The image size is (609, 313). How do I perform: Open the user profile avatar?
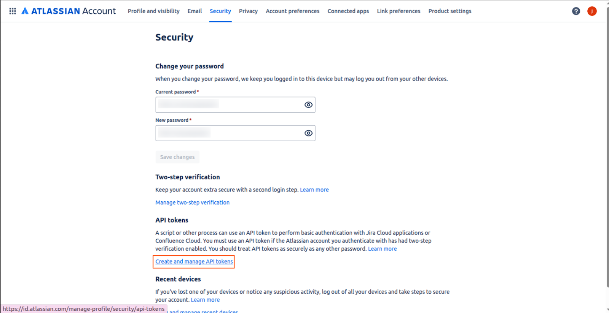pyautogui.click(x=592, y=11)
